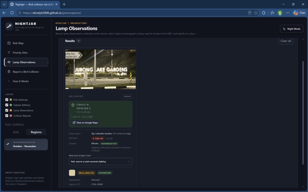Go back to the previous page
This screenshot has width=308, height=192.
click(x=4, y=13)
